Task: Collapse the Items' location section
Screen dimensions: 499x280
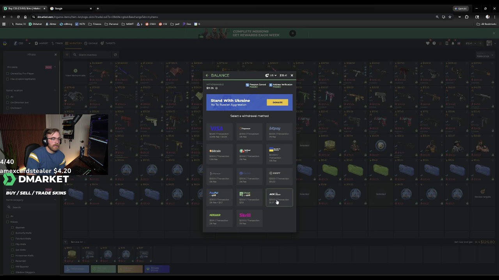Action: [x=55, y=90]
